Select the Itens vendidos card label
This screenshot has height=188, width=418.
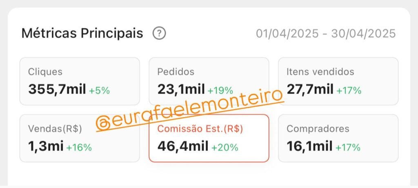click(320, 72)
